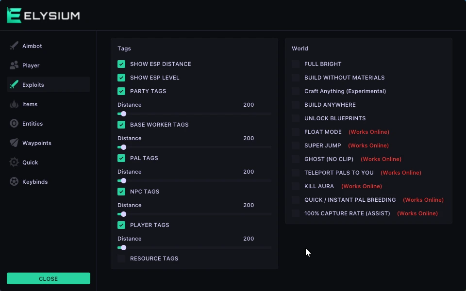Enable Ghost (No Clip) checkbox

point(296,159)
